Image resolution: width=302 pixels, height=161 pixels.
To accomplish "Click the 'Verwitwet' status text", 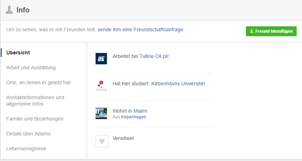I will pos(123,138).
